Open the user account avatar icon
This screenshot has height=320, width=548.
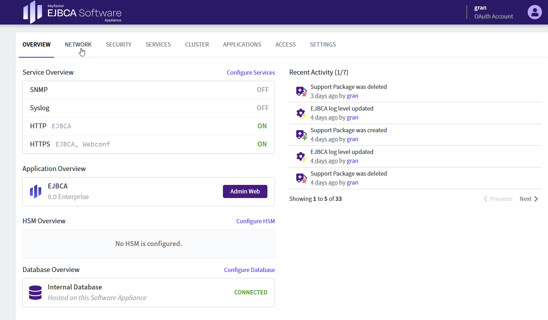(534, 12)
